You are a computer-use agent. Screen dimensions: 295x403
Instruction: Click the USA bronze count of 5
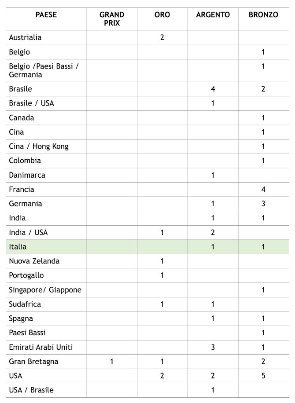(x=263, y=376)
